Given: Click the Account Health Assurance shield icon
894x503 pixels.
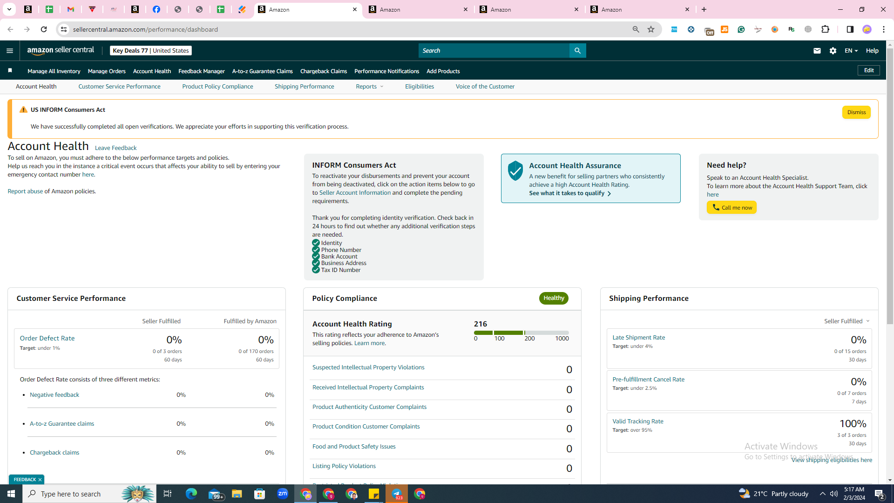Looking at the screenshot, I should (515, 171).
